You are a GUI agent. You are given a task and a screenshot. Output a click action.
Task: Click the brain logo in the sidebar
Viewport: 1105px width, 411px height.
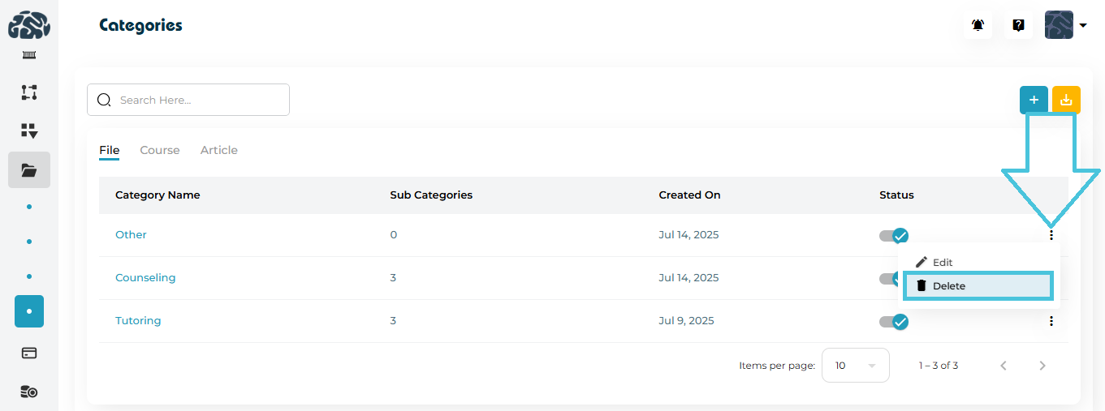click(29, 25)
